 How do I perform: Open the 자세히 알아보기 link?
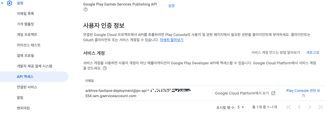pos(171,40)
